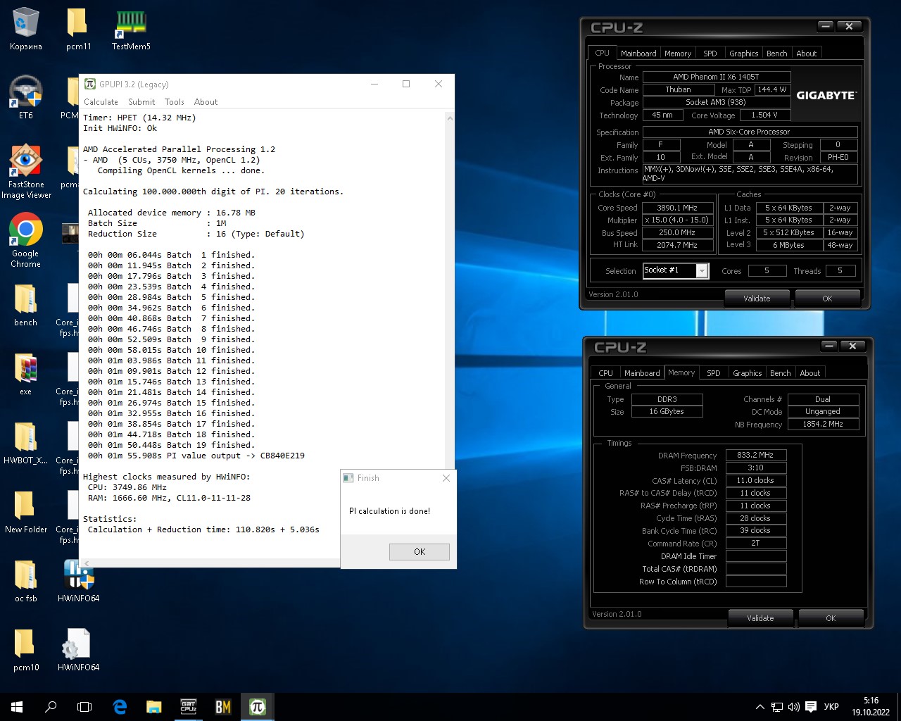This screenshot has width=901, height=721.
Task: Open About tab in upper CPU-Z
Action: pyautogui.click(x=807, y=54)
